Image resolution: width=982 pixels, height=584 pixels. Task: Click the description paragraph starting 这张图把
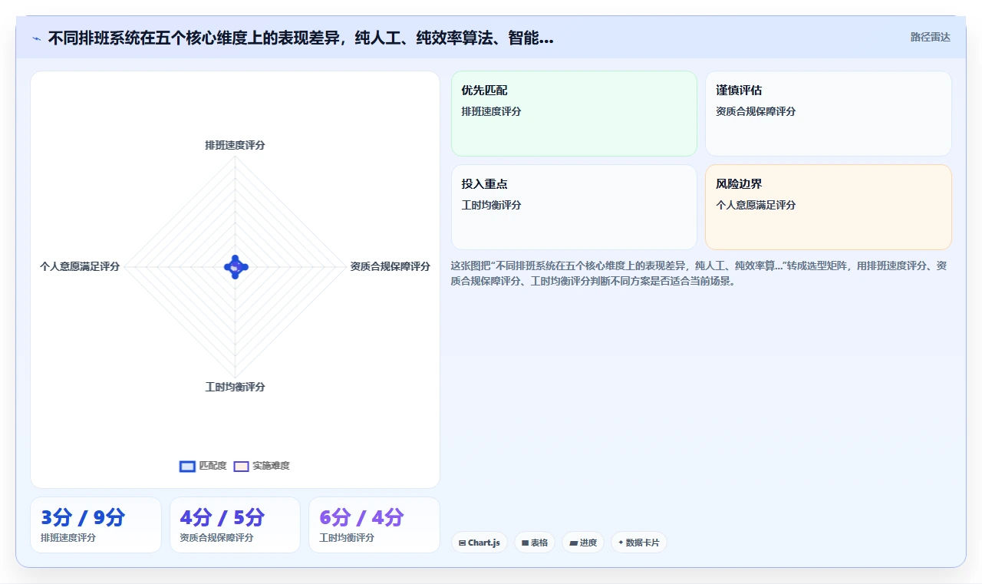698,273
